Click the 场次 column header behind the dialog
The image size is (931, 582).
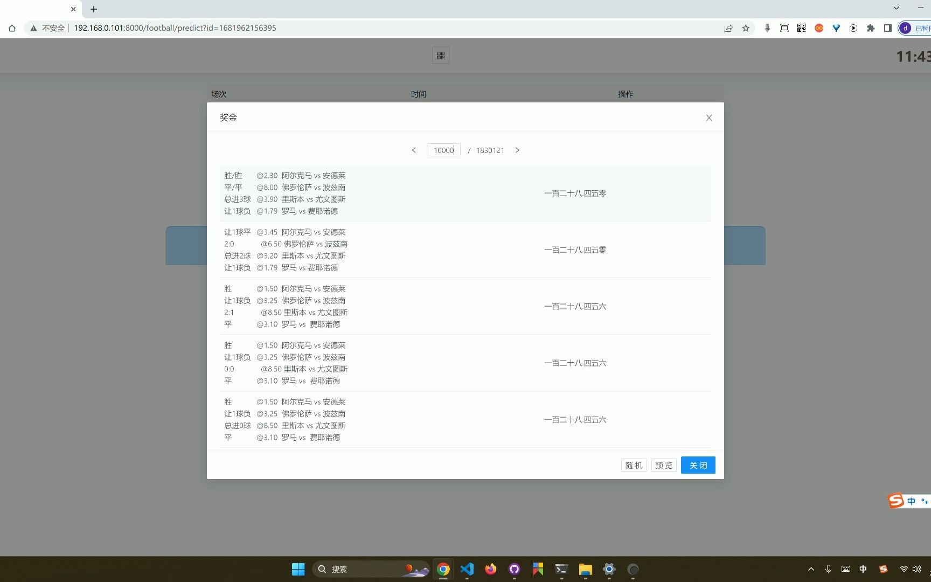pos(219,94)
